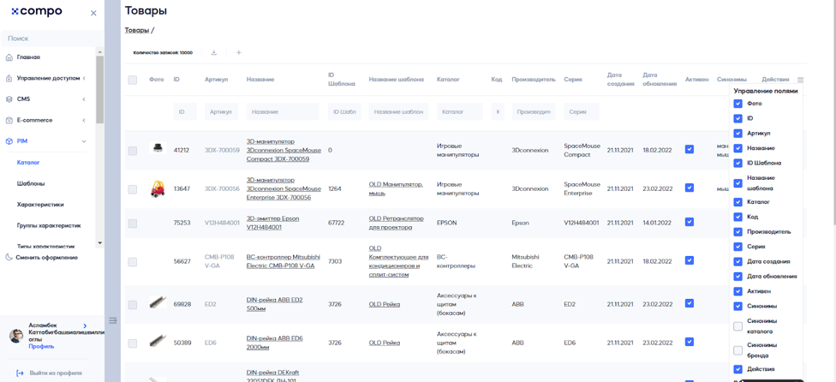Click the PIM cube icon

[x=9, y=141]
